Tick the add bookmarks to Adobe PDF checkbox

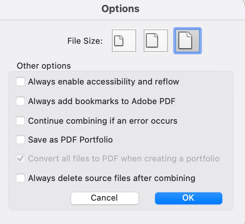click(x=20, y=101)
